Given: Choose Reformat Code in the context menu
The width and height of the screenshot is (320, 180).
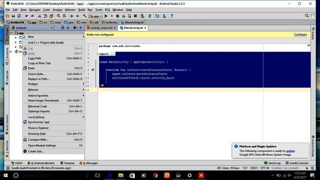Looking at the screenshot, I should (53, 106).
